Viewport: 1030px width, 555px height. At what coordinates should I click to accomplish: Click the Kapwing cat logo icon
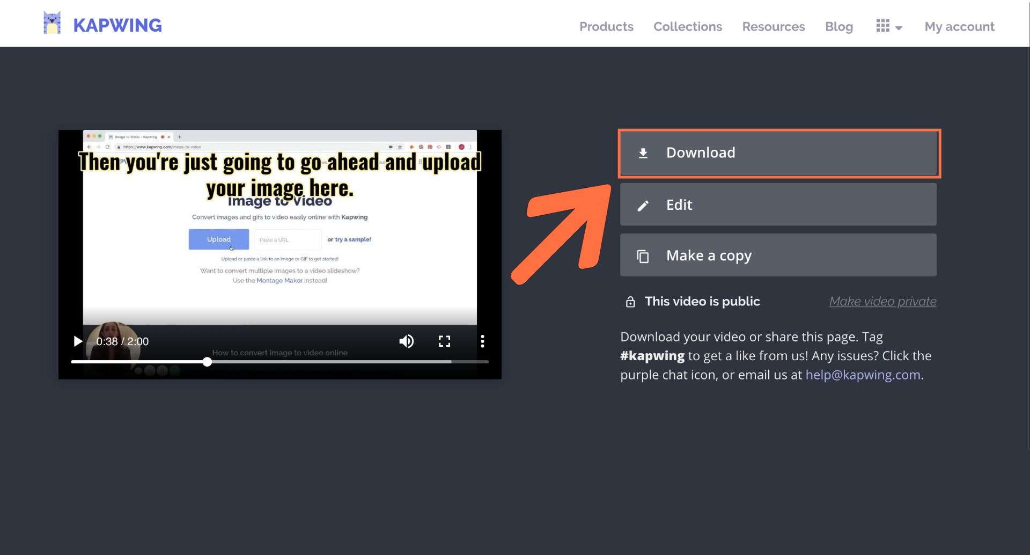coord(52,24)
